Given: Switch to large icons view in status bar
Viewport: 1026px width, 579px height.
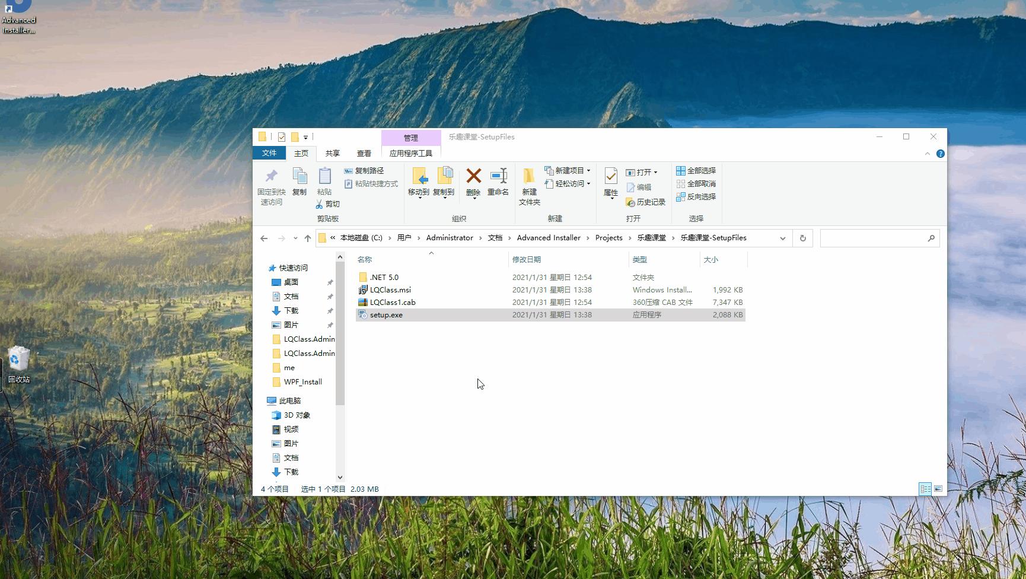Looking at the screenshot, I should [x=938, y=489].
